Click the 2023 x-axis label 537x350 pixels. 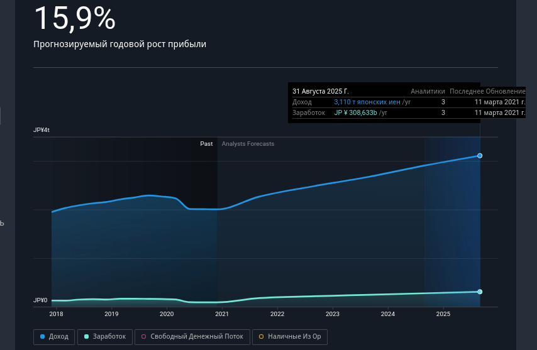[333, 314]
